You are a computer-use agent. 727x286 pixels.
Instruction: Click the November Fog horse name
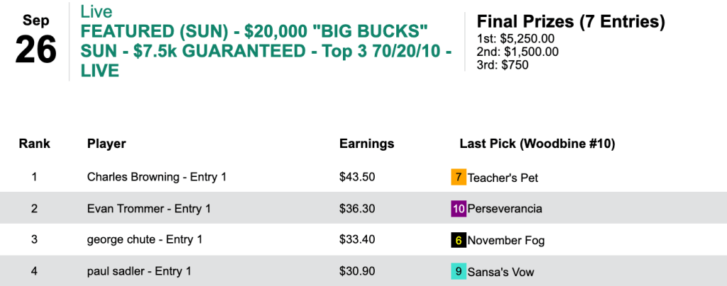pos(505,241)
